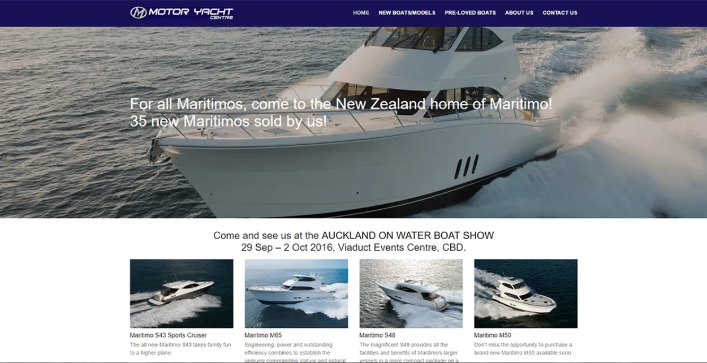Click the Auckland On Water Boat Show announcement
The width and height of the screenshot is (707, 363).
tap(353, 241)
